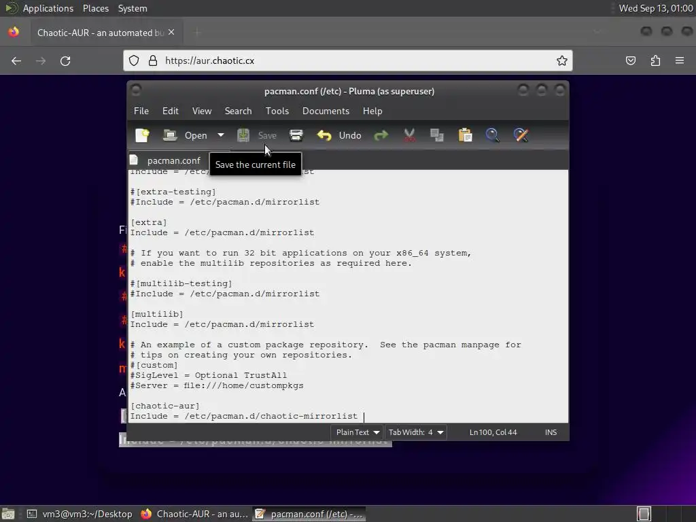The width and height of the screenshot is (696, 522).
Task: Switch to pacman.conf Pluma taskbar item
Action: pos(309,514)
